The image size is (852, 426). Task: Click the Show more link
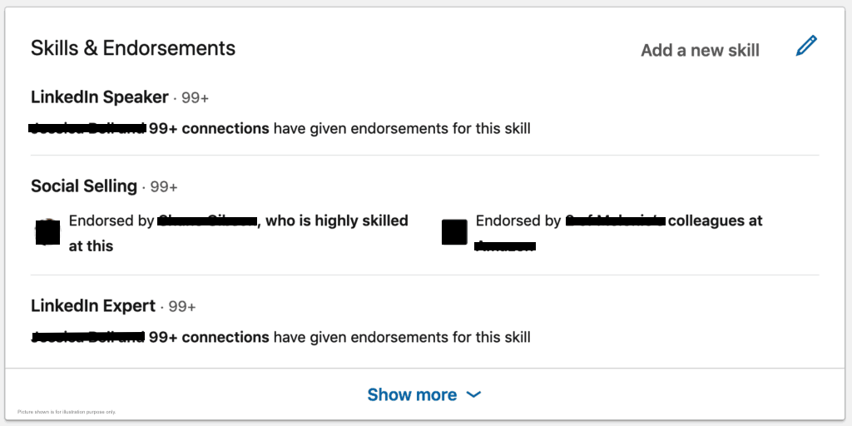click(412, 394)
